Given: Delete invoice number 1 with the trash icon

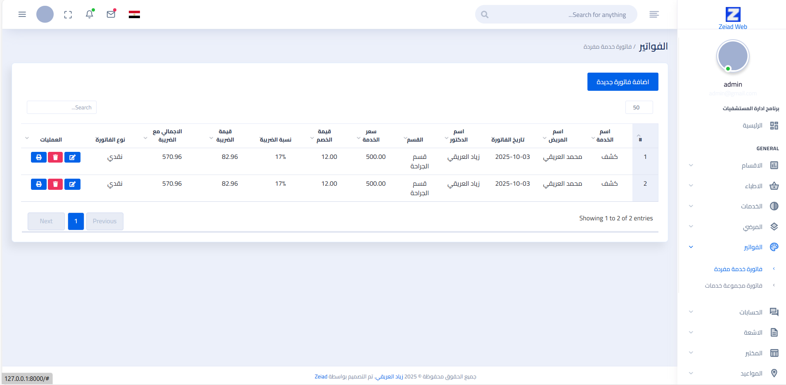Looking at the screenshot, I should point(55,157).
